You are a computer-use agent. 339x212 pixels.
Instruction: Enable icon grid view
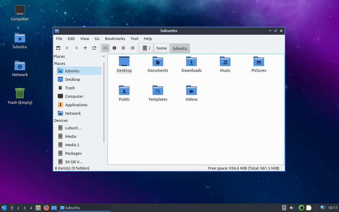coord(105,48)
